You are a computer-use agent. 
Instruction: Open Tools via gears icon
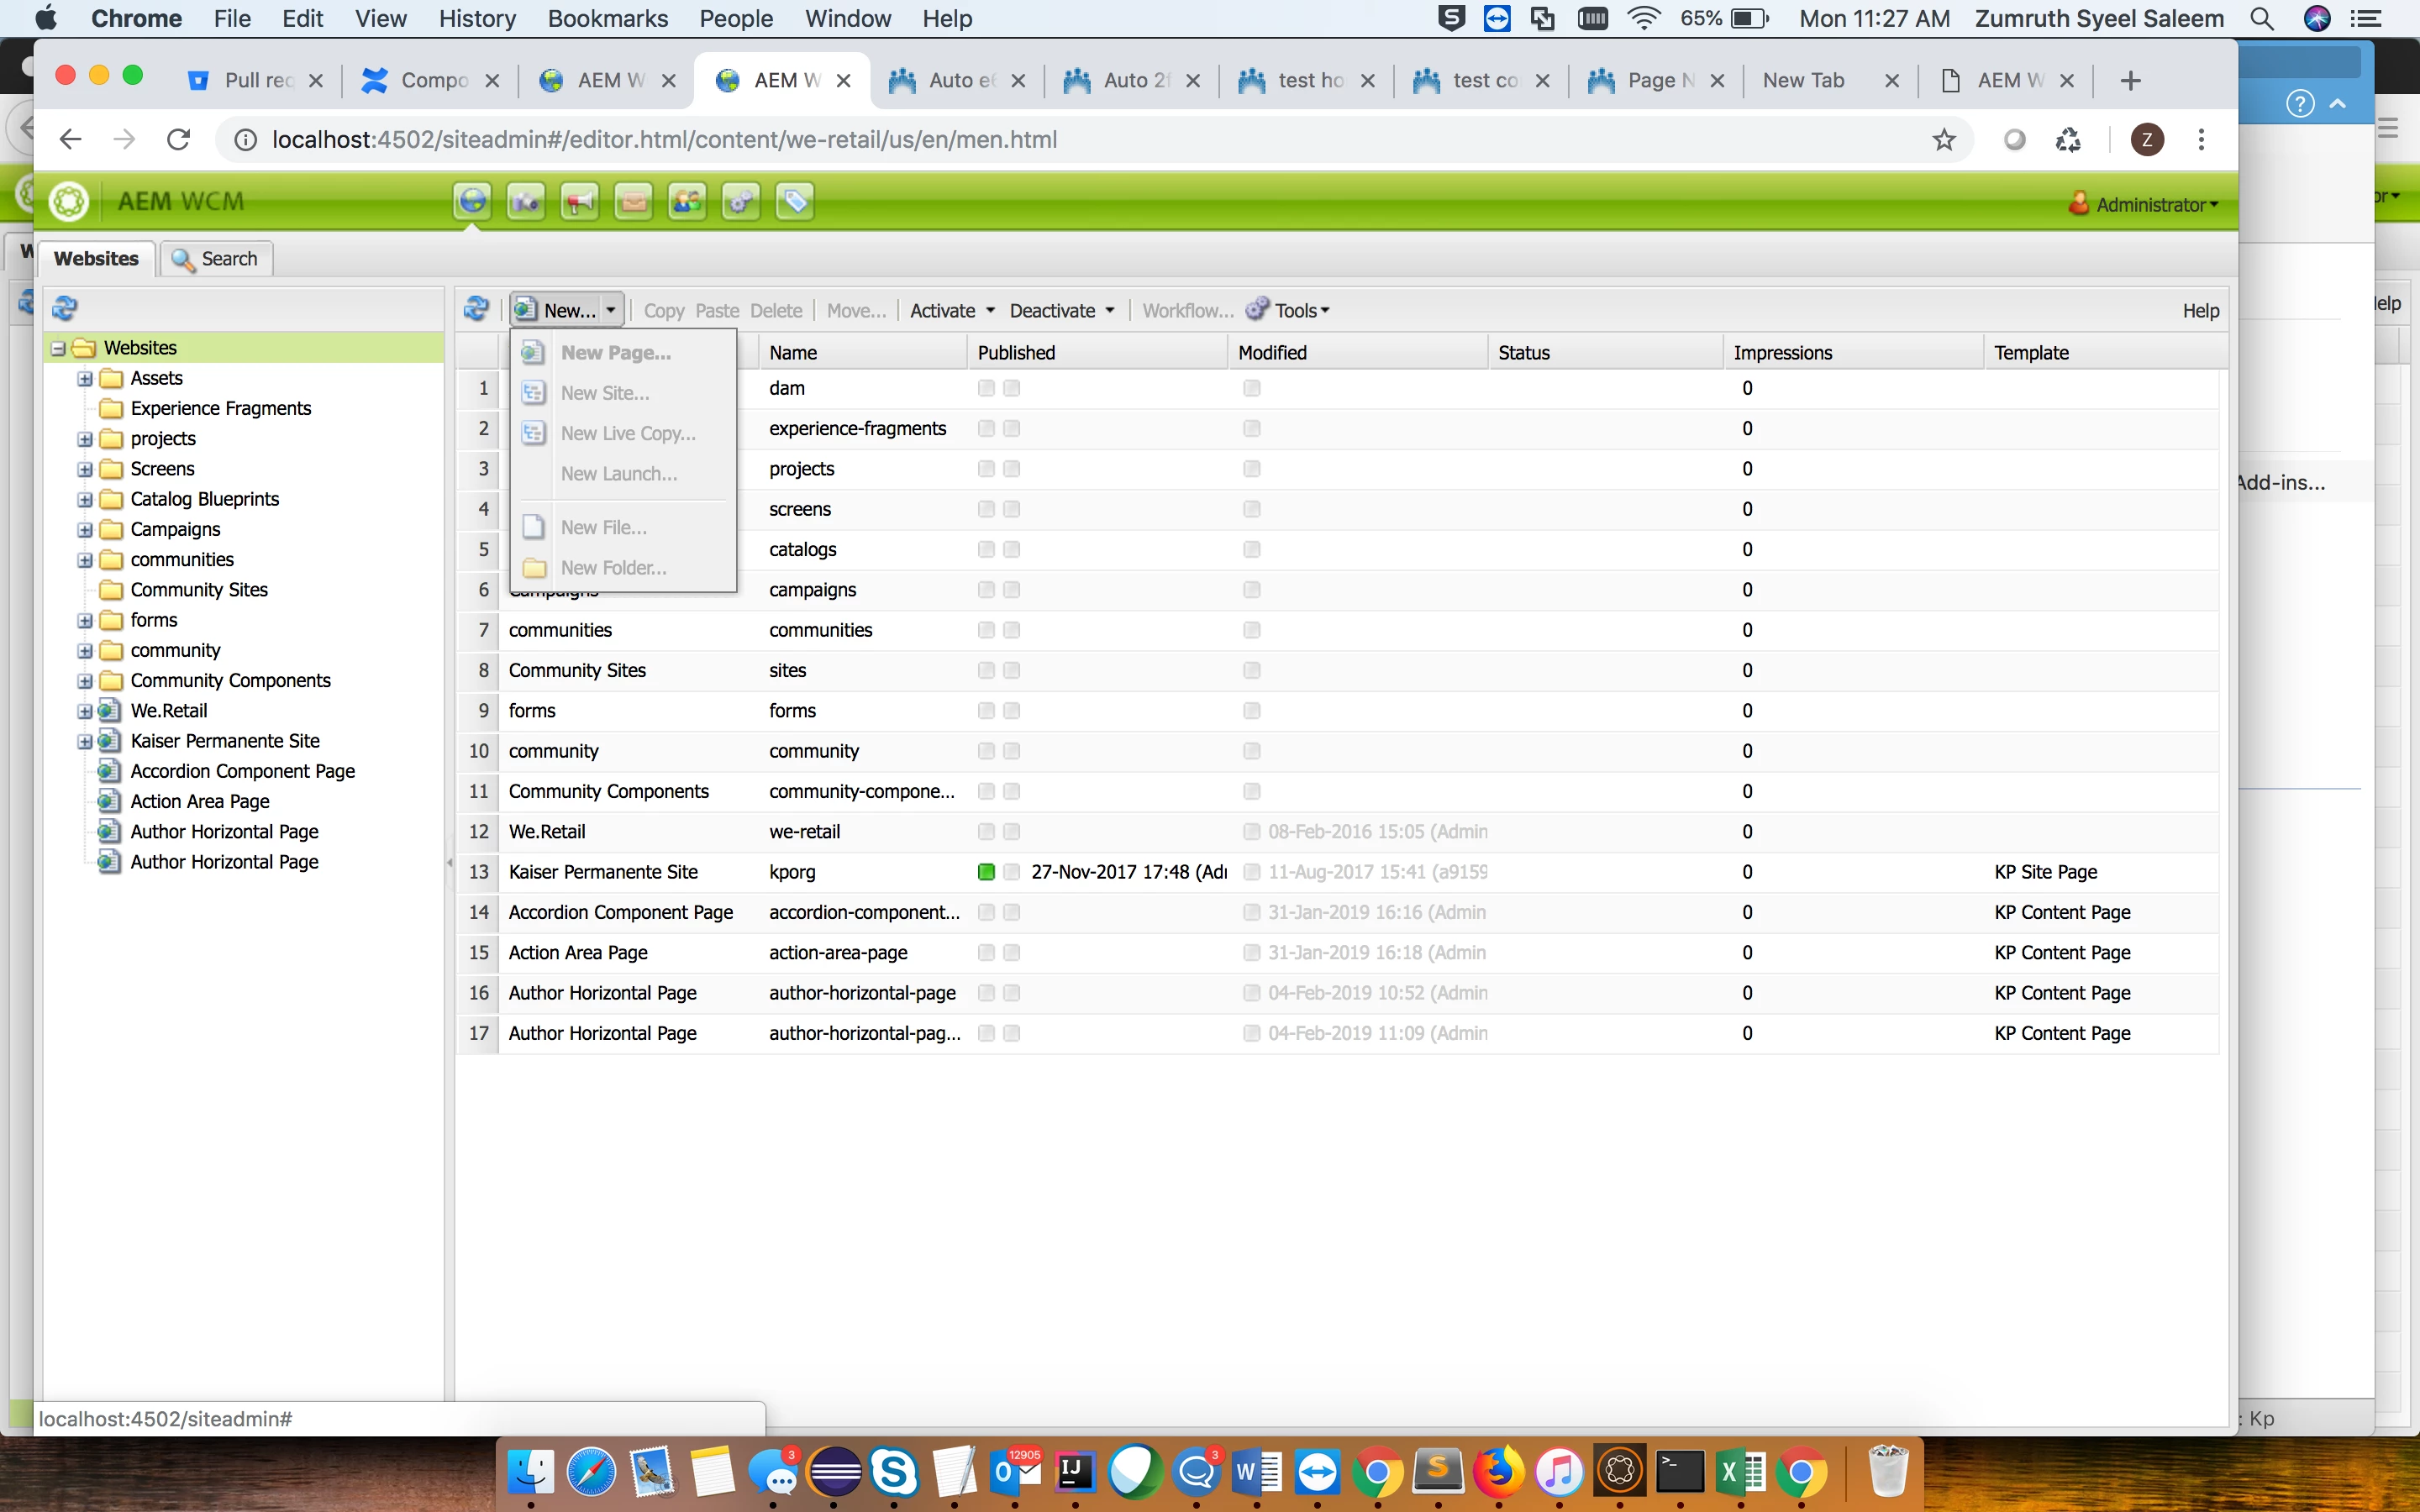741,202
